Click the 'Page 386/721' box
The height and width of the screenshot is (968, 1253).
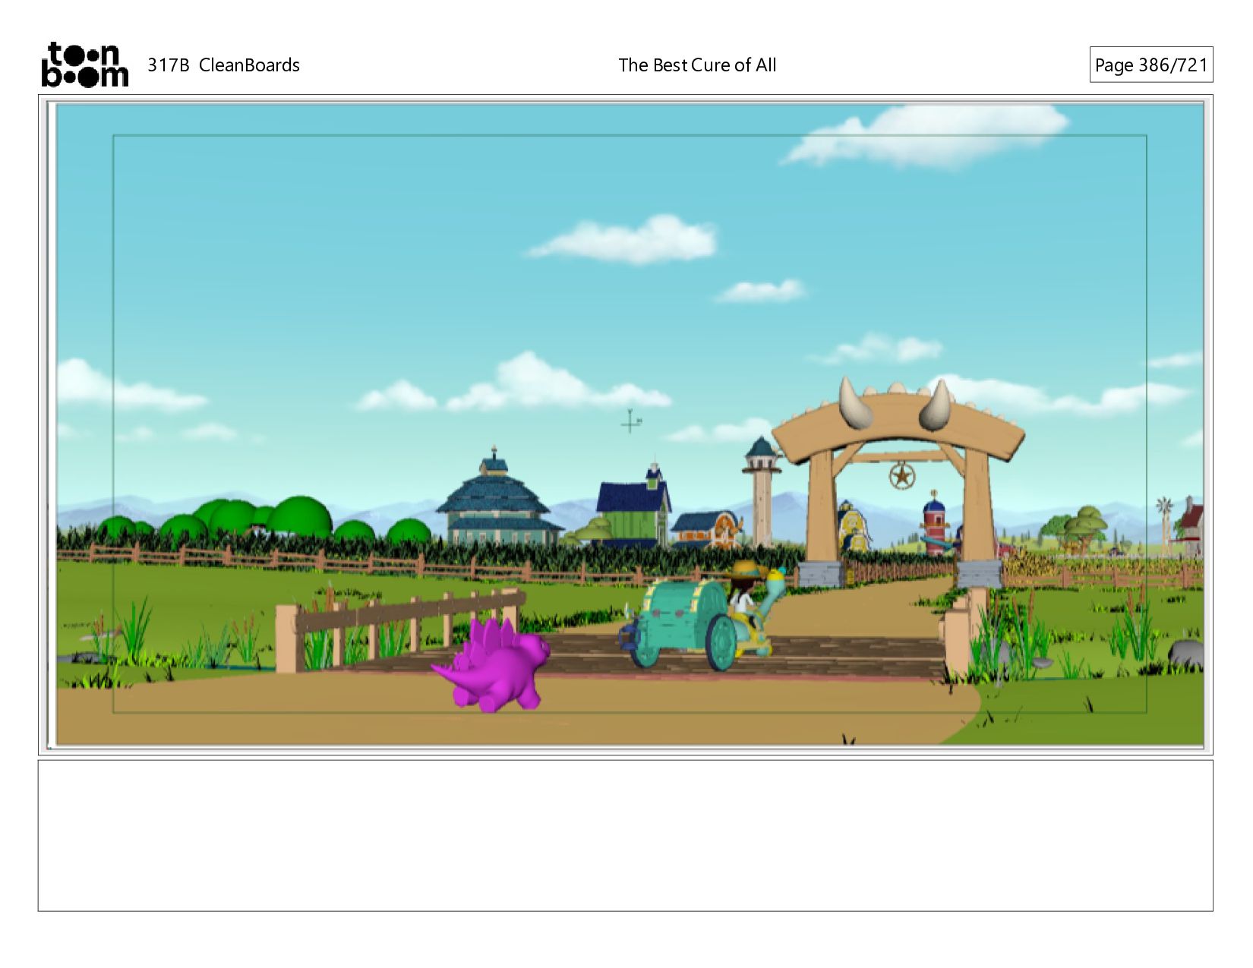coord(1150,65)
